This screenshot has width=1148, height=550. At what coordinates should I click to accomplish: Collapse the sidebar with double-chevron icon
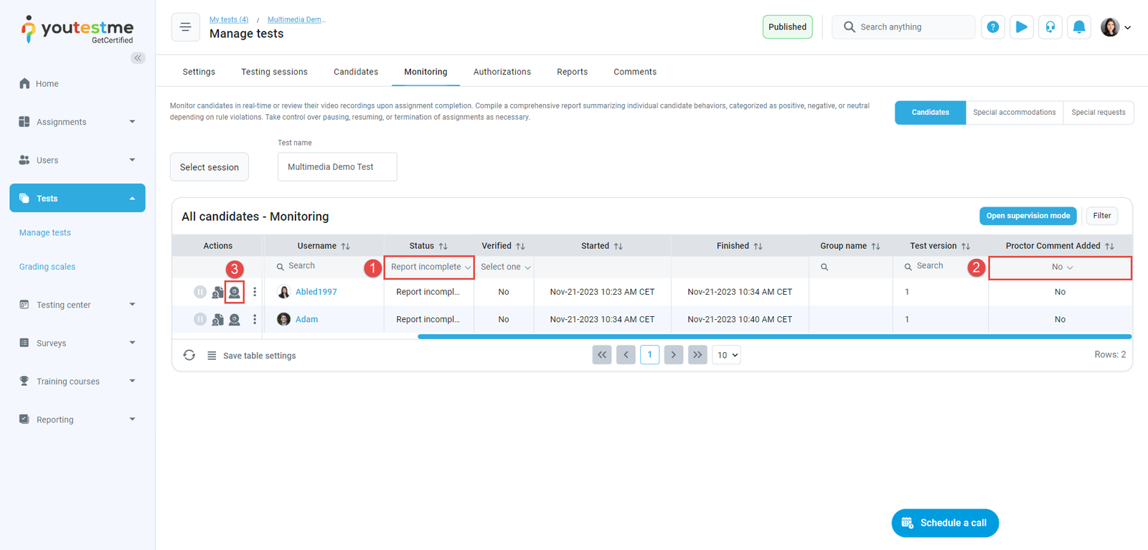(x=138, y=58)
